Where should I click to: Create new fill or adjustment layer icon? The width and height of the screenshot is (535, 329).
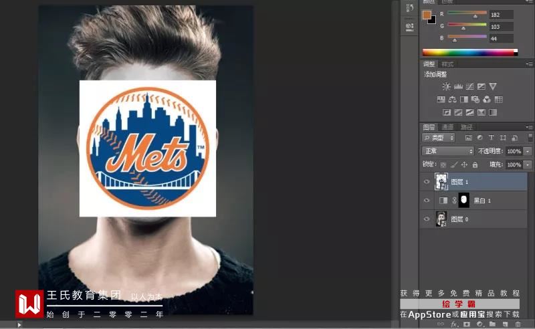click(x=479, y=324)
